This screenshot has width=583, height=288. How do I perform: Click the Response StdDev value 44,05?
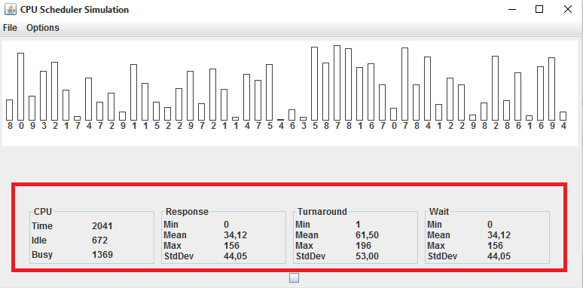tap(235, 256)
